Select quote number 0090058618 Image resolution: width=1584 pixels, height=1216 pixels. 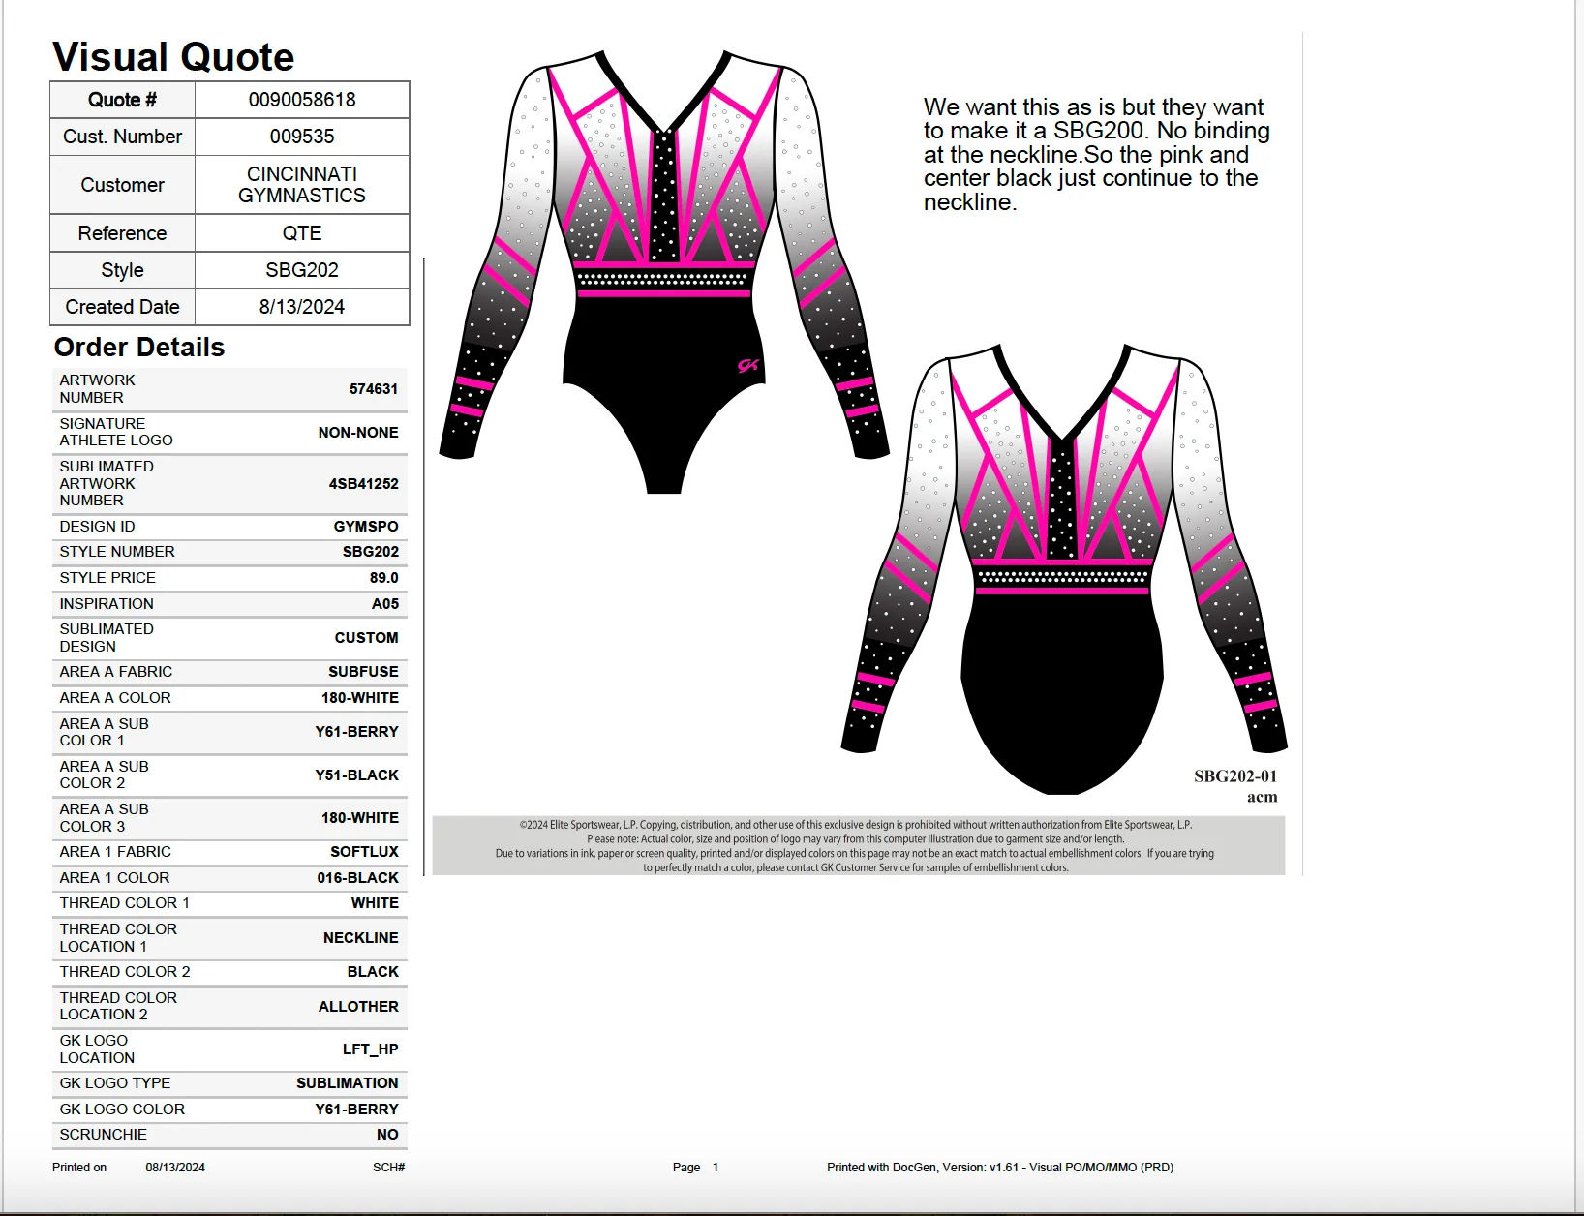tap(302, 100)
